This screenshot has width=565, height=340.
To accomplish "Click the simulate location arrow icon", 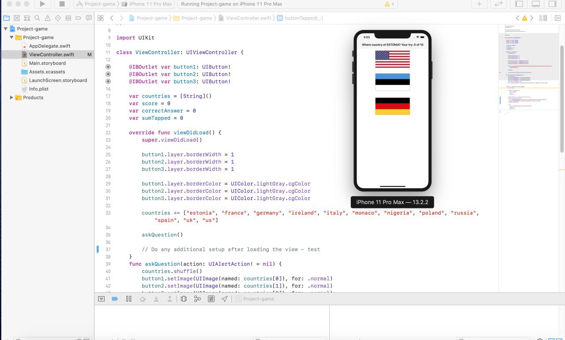I will (x=225, y=299).
